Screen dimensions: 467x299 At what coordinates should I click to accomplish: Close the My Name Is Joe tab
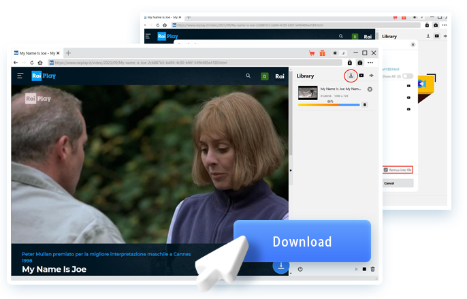(58, 53)
